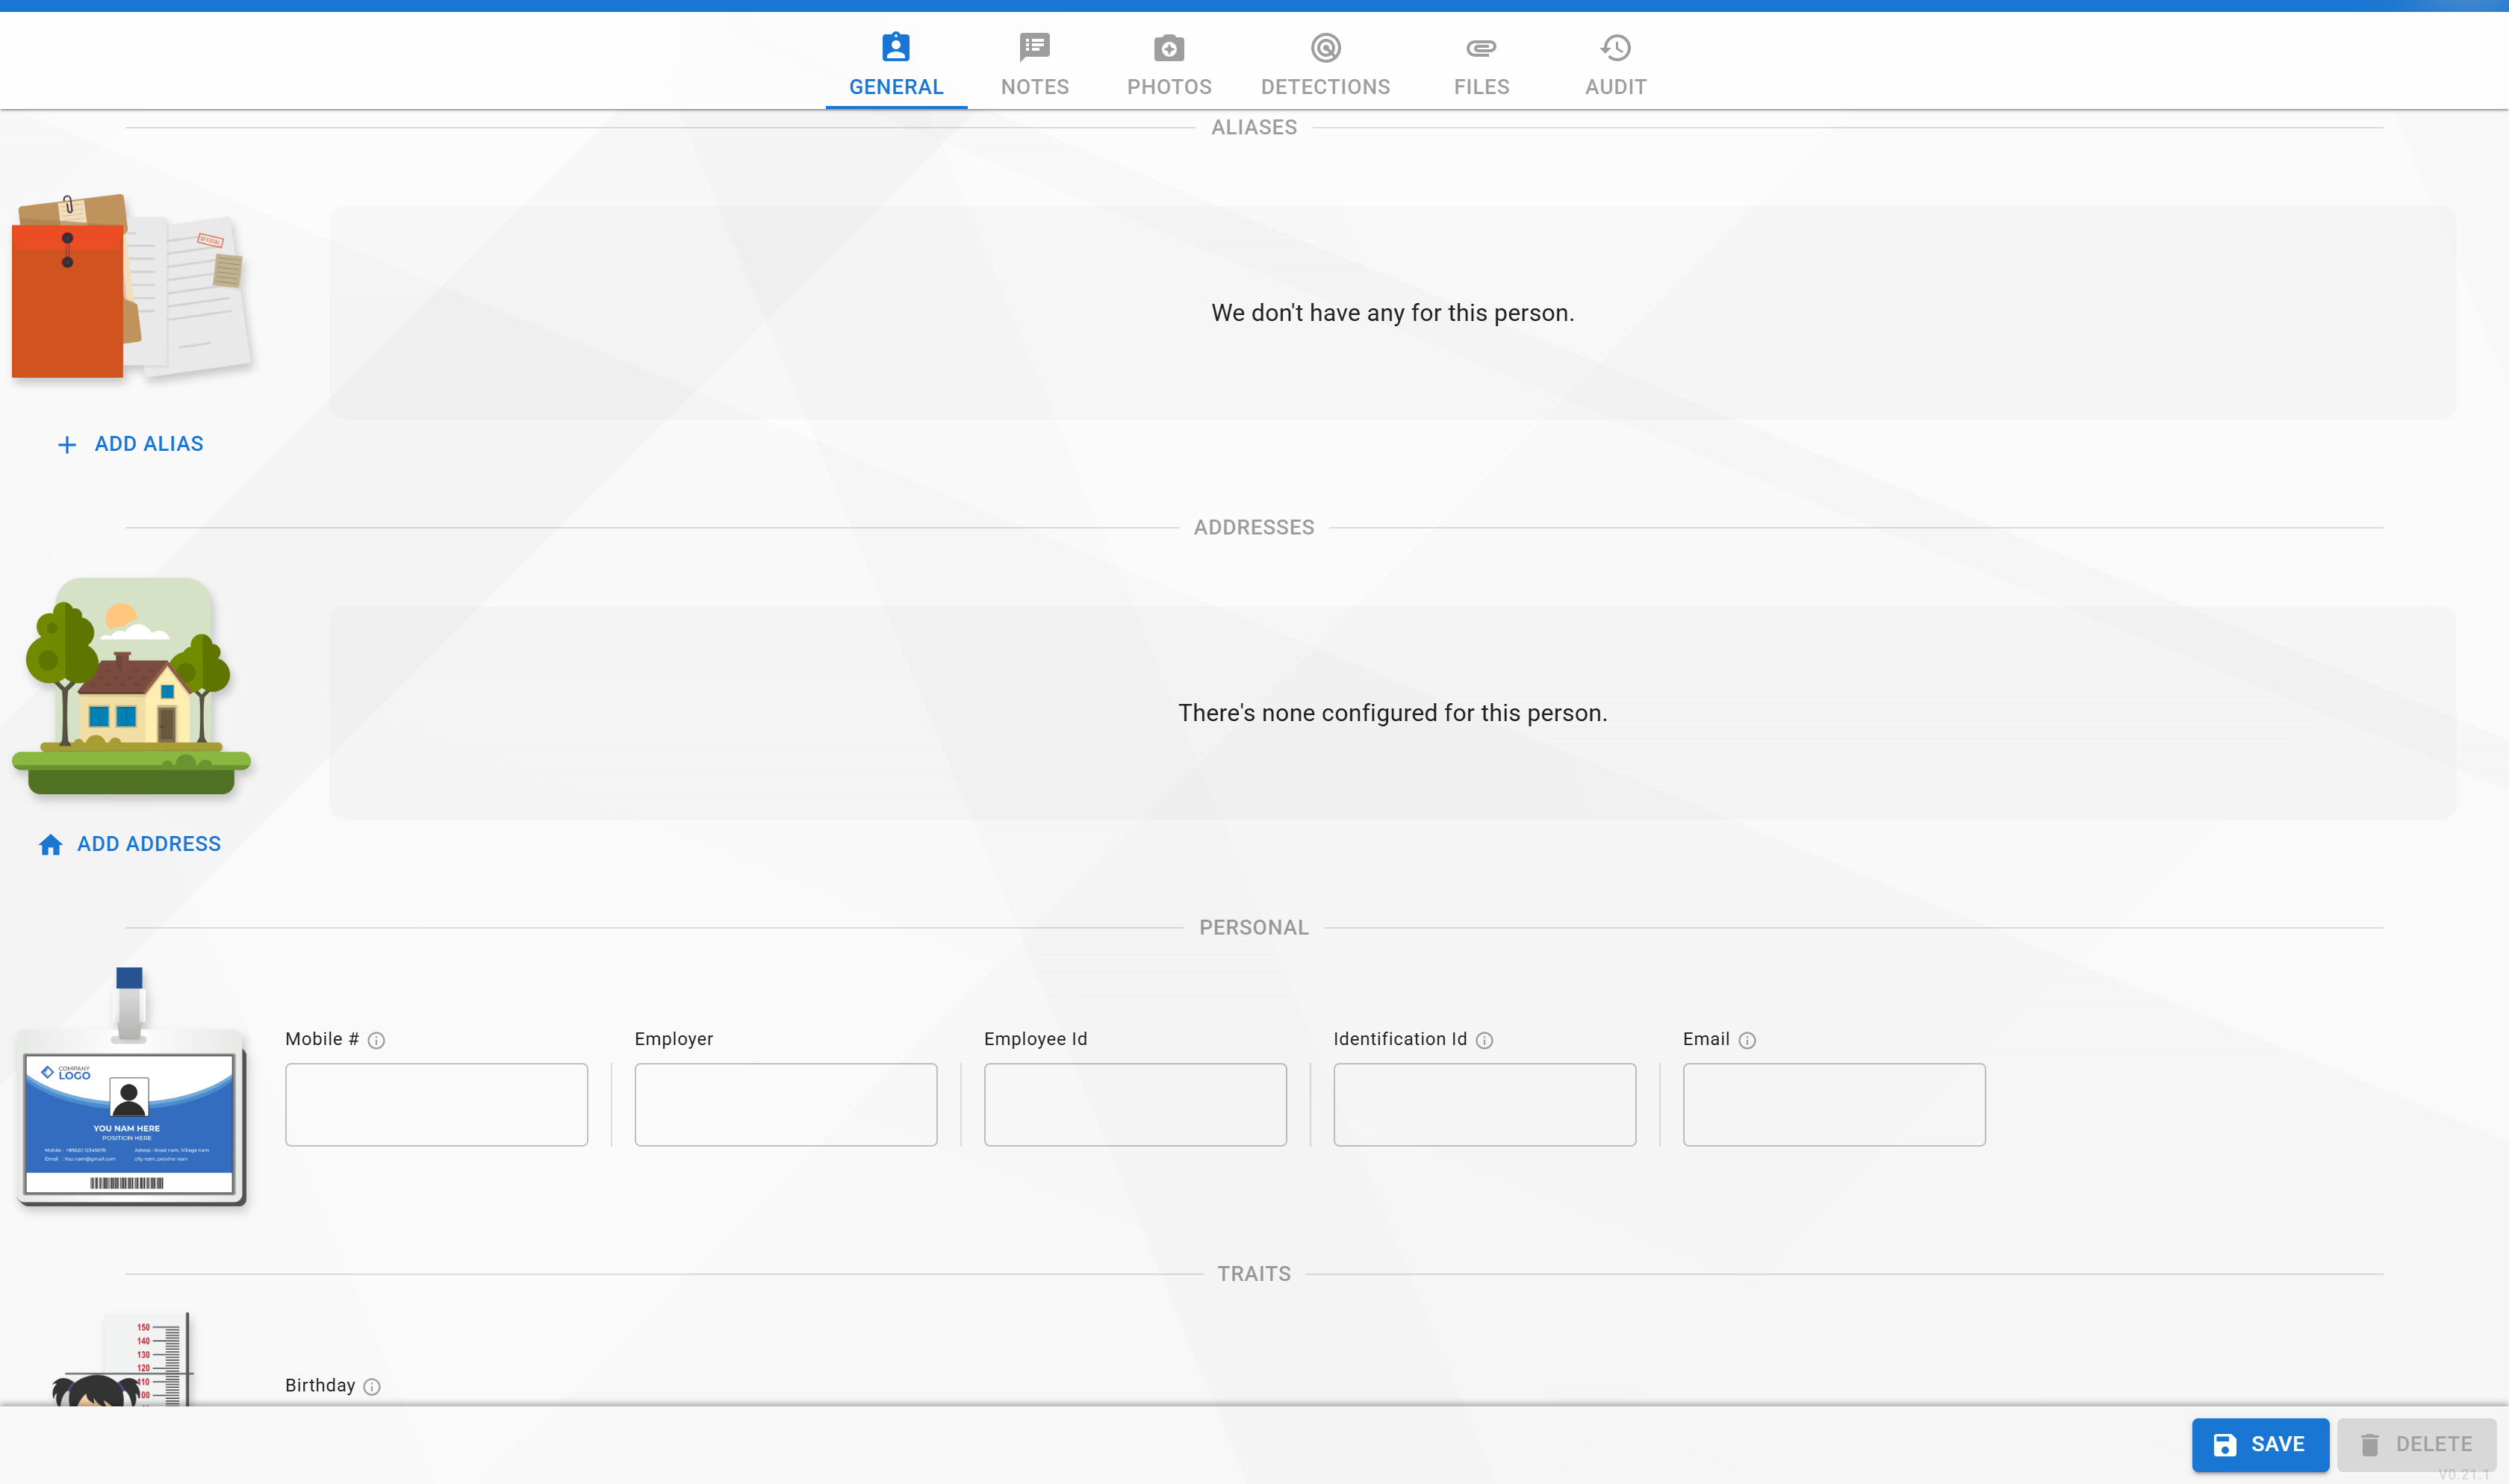2509x1484 pixels.
Task: Show info tooltip for Birthday
Action: [x=372, y=1386]
